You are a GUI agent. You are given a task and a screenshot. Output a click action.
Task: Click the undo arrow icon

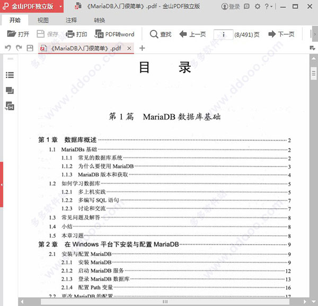8,48
